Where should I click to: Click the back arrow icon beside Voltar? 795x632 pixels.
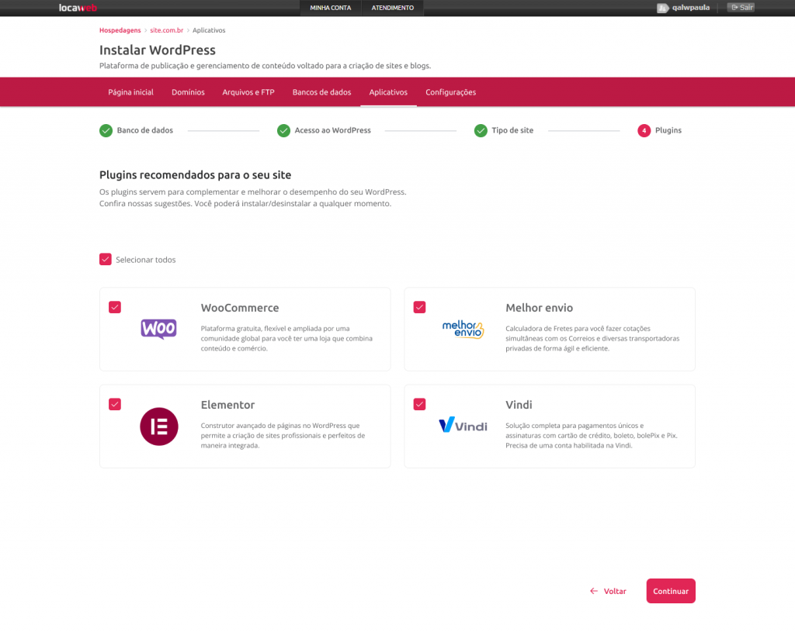pyautogui.click(x=594, y=591)
